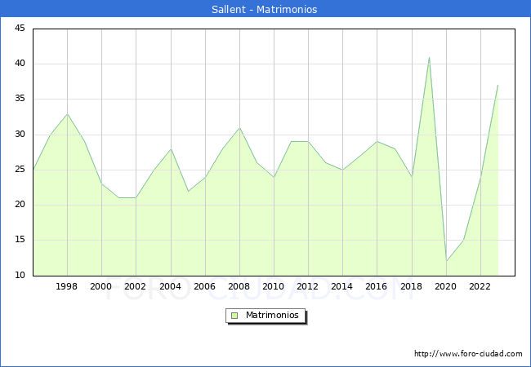Click the 2002 x-axis label
This screenshot has width=531, height=367.
(135, 286)
